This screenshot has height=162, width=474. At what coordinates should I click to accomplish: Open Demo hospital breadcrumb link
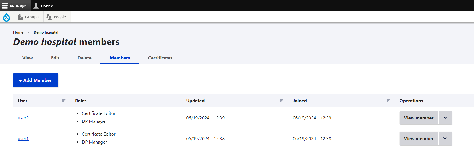(x=46, y=32)
